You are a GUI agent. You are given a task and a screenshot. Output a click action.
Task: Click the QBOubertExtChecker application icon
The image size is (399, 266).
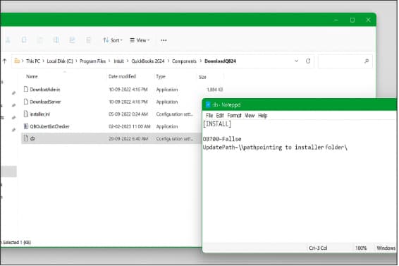pyautogui.click(x=25, y=126)
